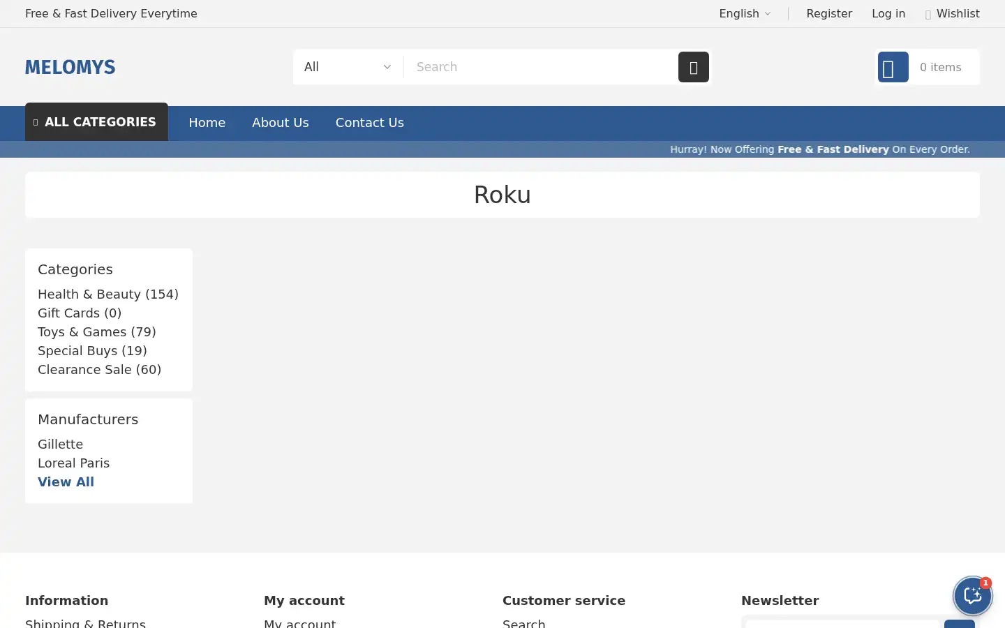View the 0 items cart summary

[940, 67]
